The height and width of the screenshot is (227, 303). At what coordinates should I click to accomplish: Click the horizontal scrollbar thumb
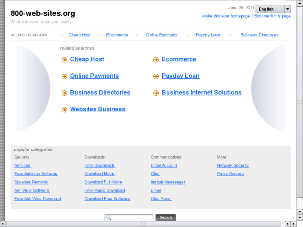(x=143, y=224)
